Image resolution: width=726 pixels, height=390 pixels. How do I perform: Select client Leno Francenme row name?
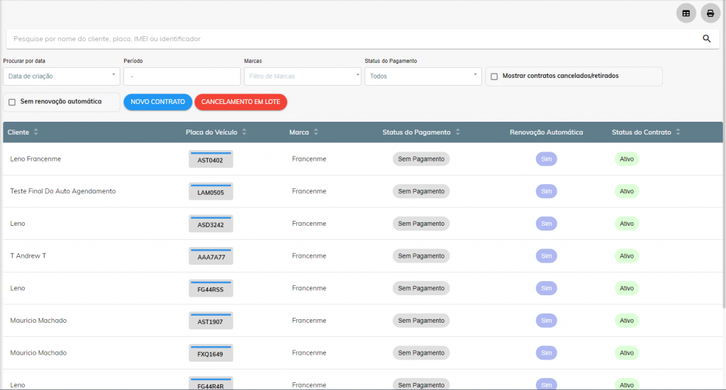coord(35,159)
